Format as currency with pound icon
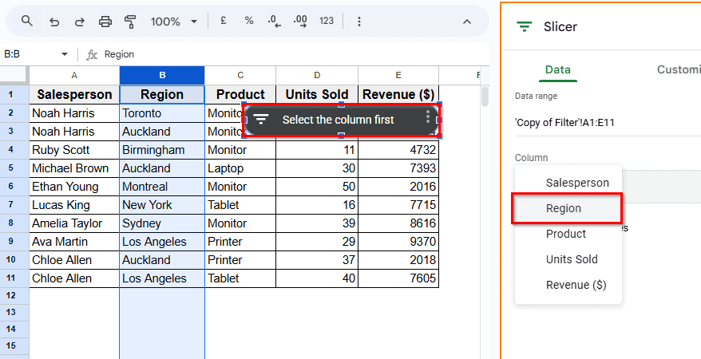Viewport: 701px width, 359px height. [224, 22]
